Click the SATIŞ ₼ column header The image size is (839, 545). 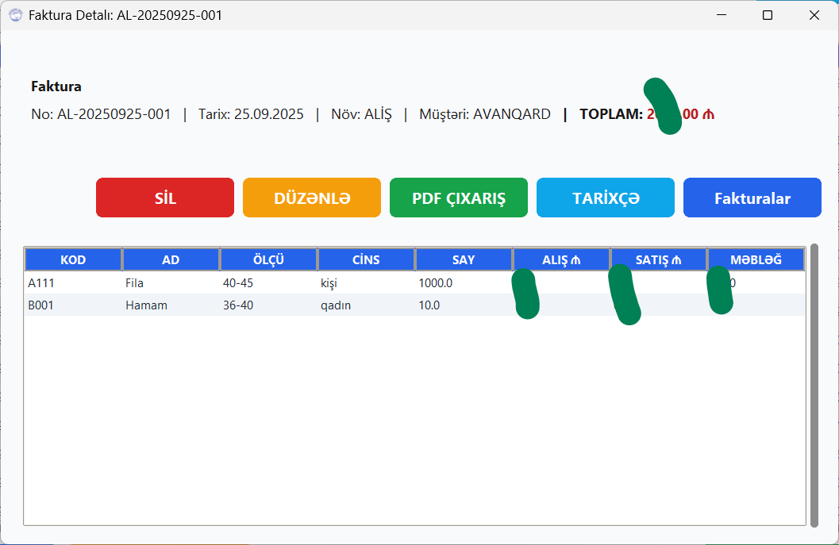pos(659,259)
